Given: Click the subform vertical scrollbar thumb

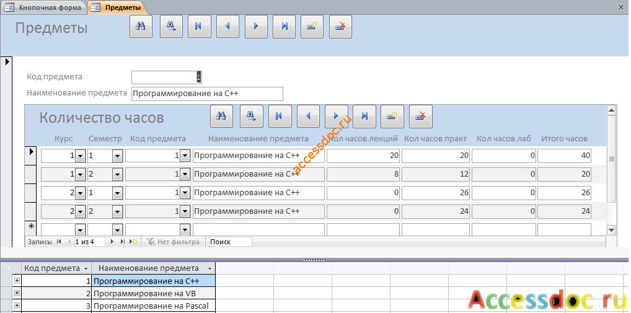Looking at the screenshot, I should tap(612, 159).
